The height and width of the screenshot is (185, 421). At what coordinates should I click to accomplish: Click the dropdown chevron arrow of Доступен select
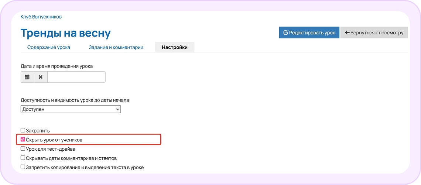tap(117, 109)
